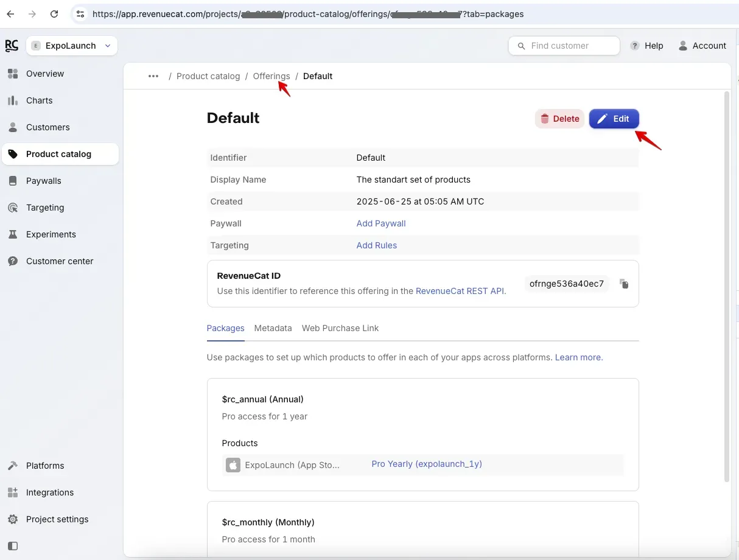The height and width of the screenshot is (560, 739).
Task: Click the App Store icon beside ExpoLaunch product
Action: click(233, 465)
